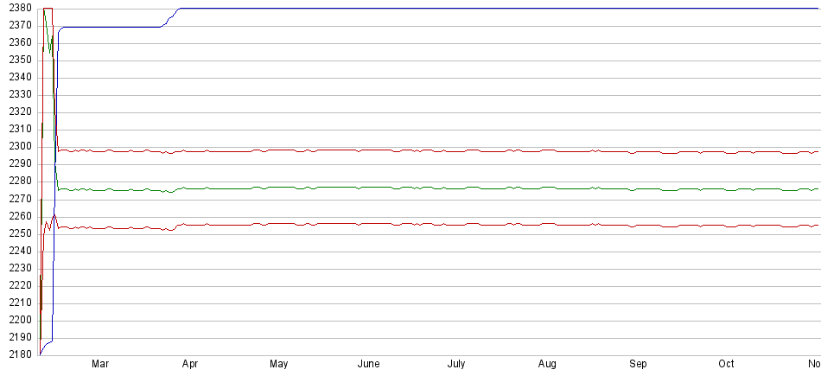The height and width of the screenshot is (376, 821).
Task: Select the upper red line near 2298
Action: tap(432, 150)
